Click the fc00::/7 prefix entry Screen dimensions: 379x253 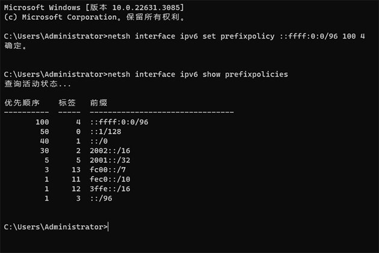click(108, 170)
